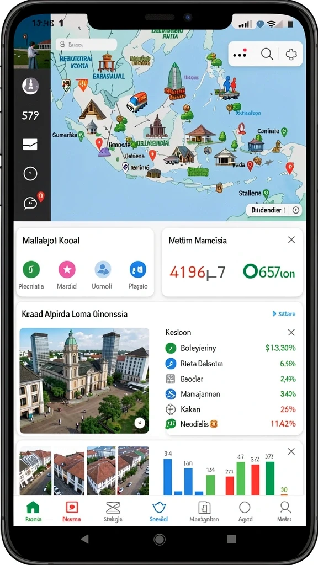Screen dimensions: 318x565
Task: Select the Beodier row
Action: [231, 379]
